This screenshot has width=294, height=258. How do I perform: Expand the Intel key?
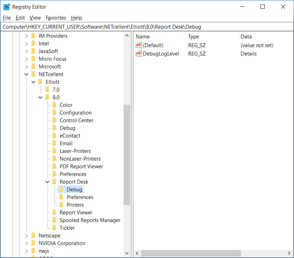(x=27, y=44)
